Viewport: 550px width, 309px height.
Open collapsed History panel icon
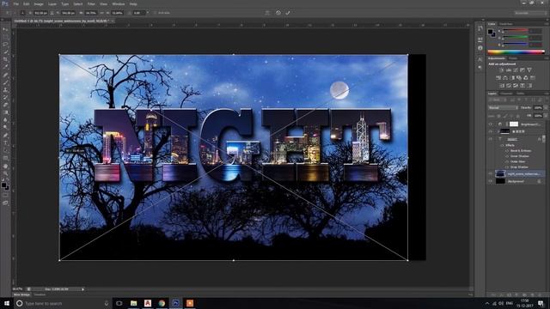click(x=480, y=28)
